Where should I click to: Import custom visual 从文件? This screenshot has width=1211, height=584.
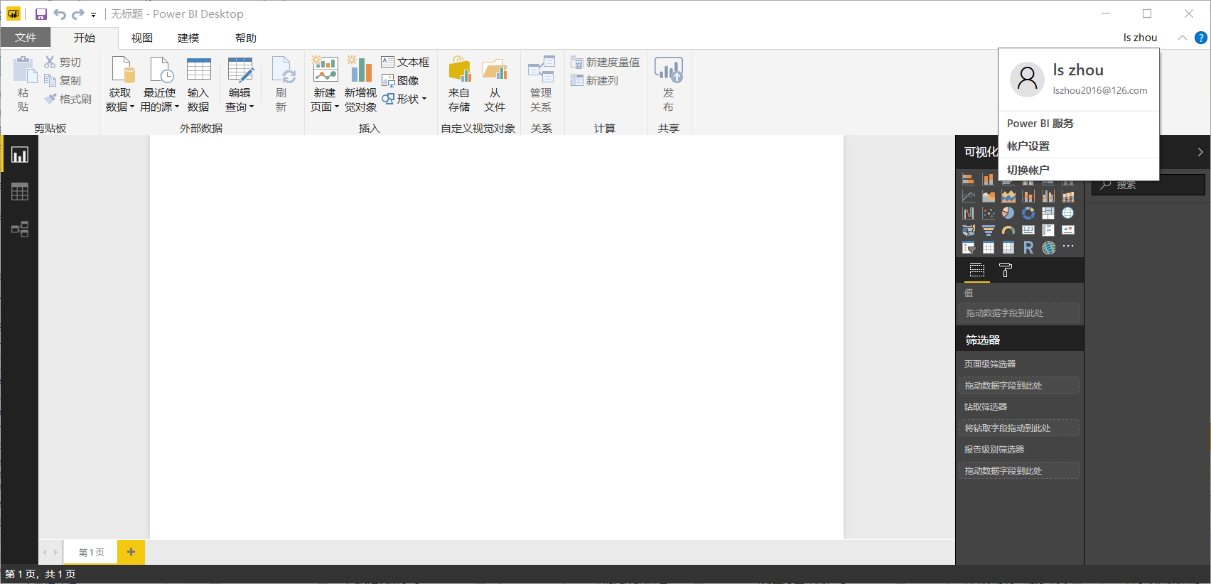(495, 85)
